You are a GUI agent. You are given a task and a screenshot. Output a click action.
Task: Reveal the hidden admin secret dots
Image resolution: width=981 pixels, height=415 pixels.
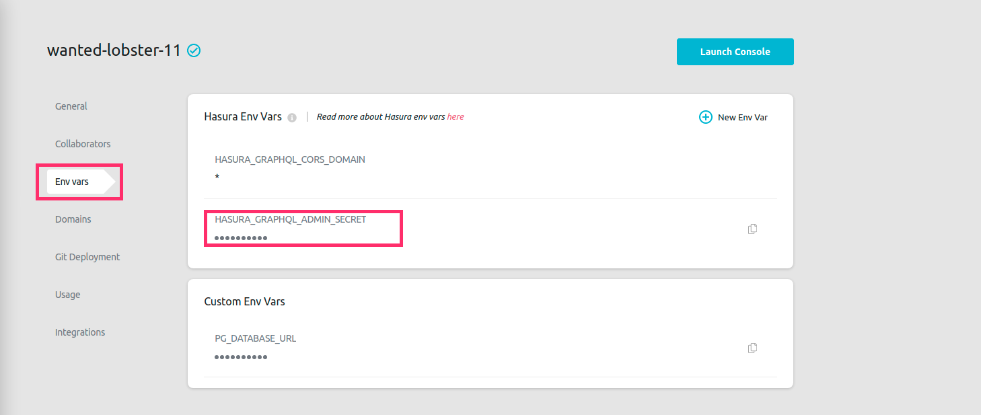coord(240,237)
